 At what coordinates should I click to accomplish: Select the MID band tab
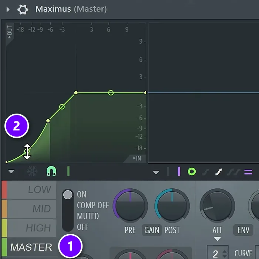coord(29,209)
